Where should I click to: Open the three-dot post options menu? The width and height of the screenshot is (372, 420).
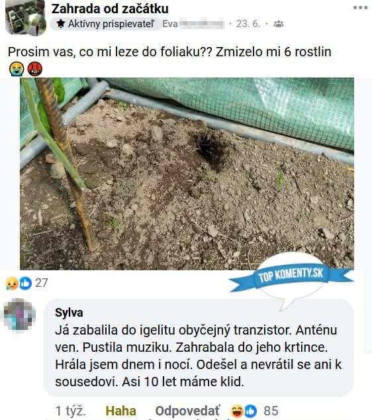pos(360,7)
